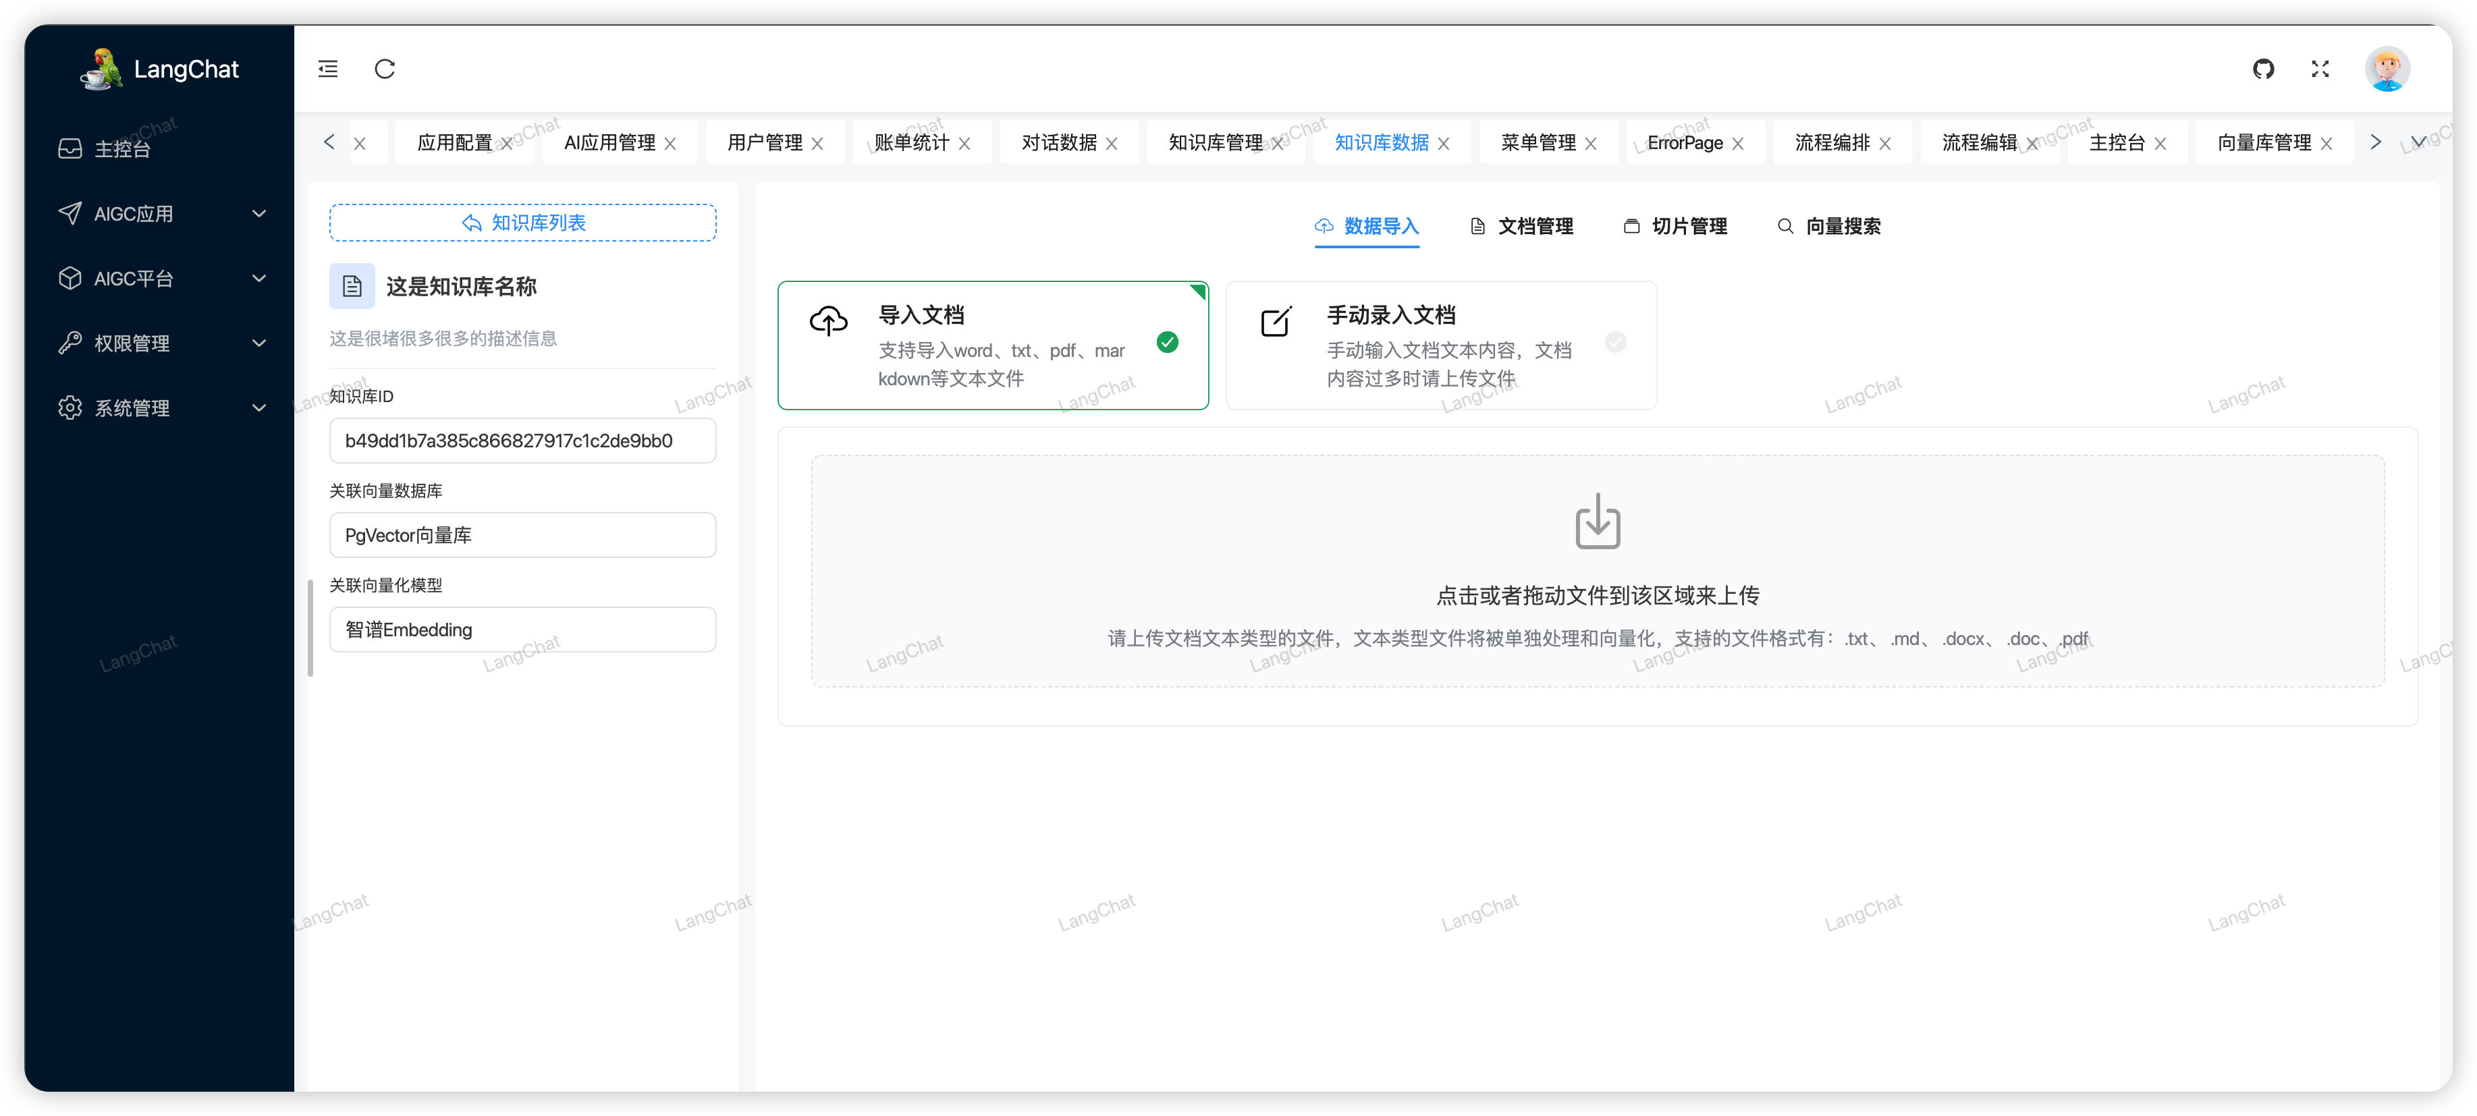Click the refresh page icon

pyautogui.click(x=385, y=69)
